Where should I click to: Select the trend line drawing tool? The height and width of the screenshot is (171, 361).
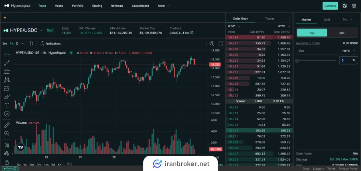point(7,63)
